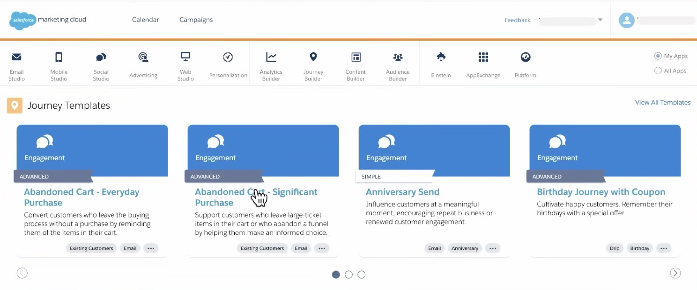Open Email Studio app
Image resolution: width=697 pixels, height=290 pixels.
click(x=17, y=66)
